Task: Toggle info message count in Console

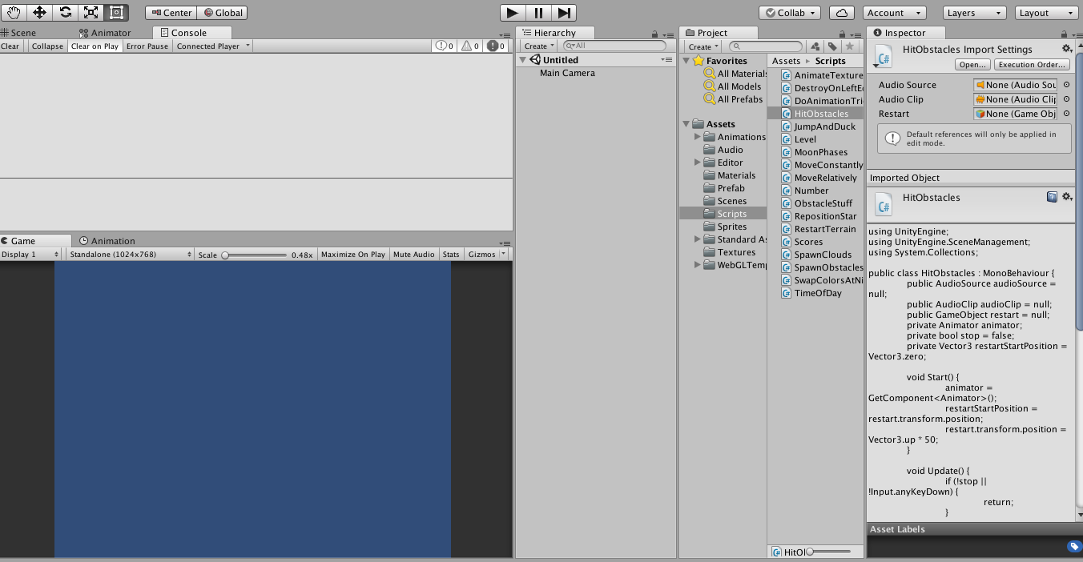Action: 445,46
